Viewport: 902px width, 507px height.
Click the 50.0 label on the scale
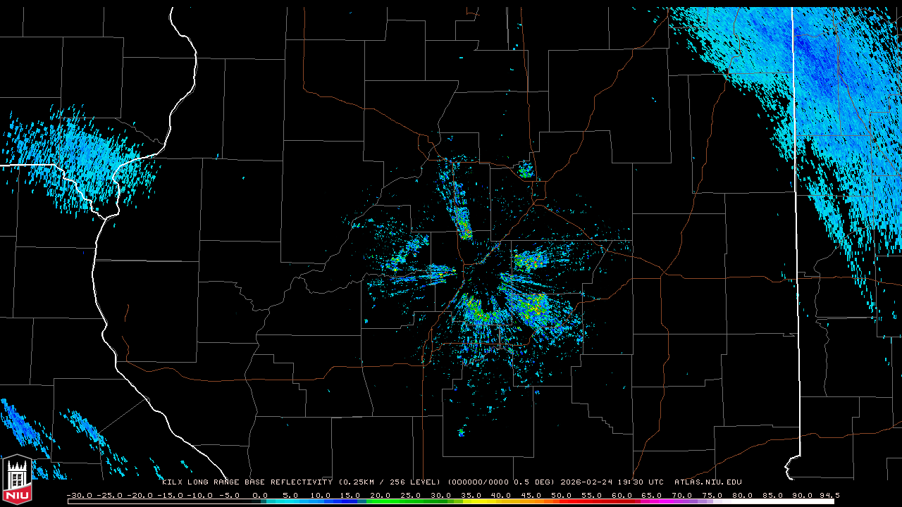(x=562, y=495)
